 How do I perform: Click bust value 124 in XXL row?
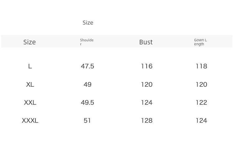[147, 102]
